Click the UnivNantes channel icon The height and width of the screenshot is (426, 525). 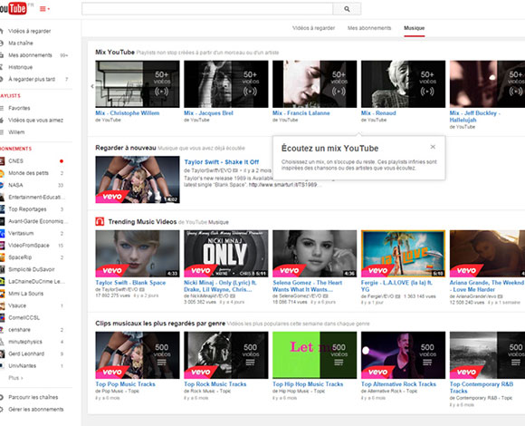click(2, 366)
